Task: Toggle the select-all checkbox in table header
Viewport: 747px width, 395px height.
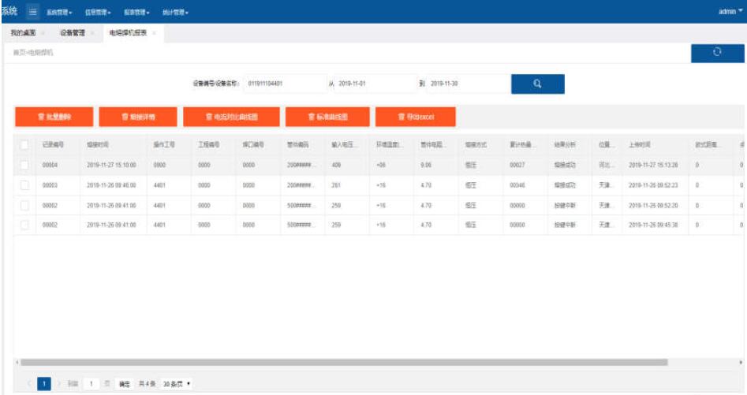Action: pyautogui.click(x=24, y=145)
